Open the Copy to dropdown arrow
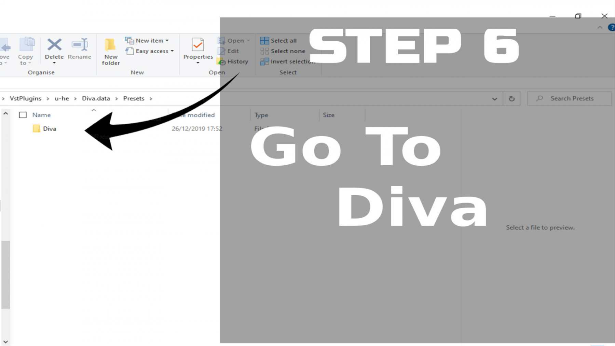 coord(30,63)
